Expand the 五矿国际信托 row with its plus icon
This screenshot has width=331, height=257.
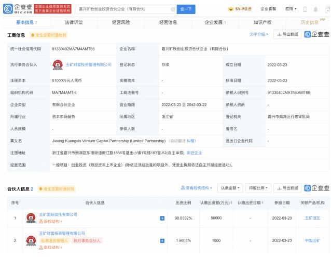click(162, 218)
